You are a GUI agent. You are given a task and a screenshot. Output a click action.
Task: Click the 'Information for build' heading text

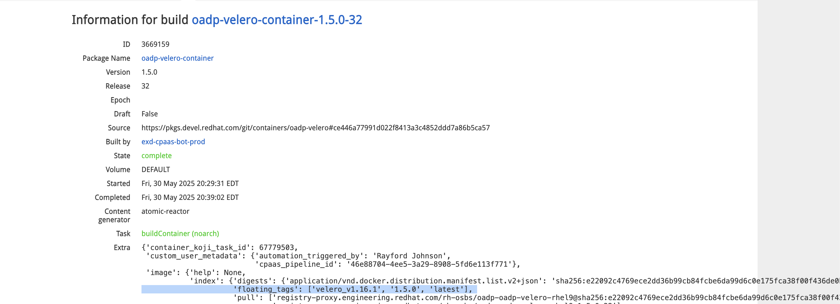[130, 20]
